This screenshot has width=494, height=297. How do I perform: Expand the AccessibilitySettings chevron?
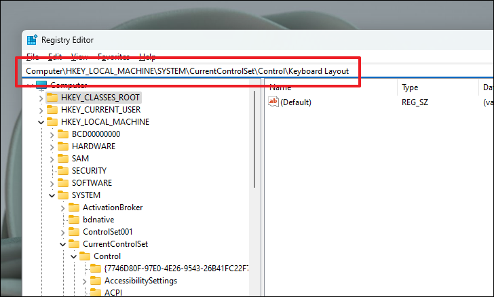[84, 281]
